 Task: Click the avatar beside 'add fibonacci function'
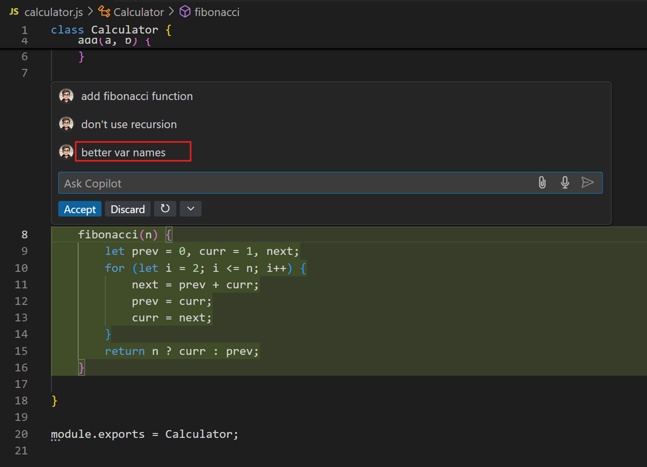click(66, 96)
